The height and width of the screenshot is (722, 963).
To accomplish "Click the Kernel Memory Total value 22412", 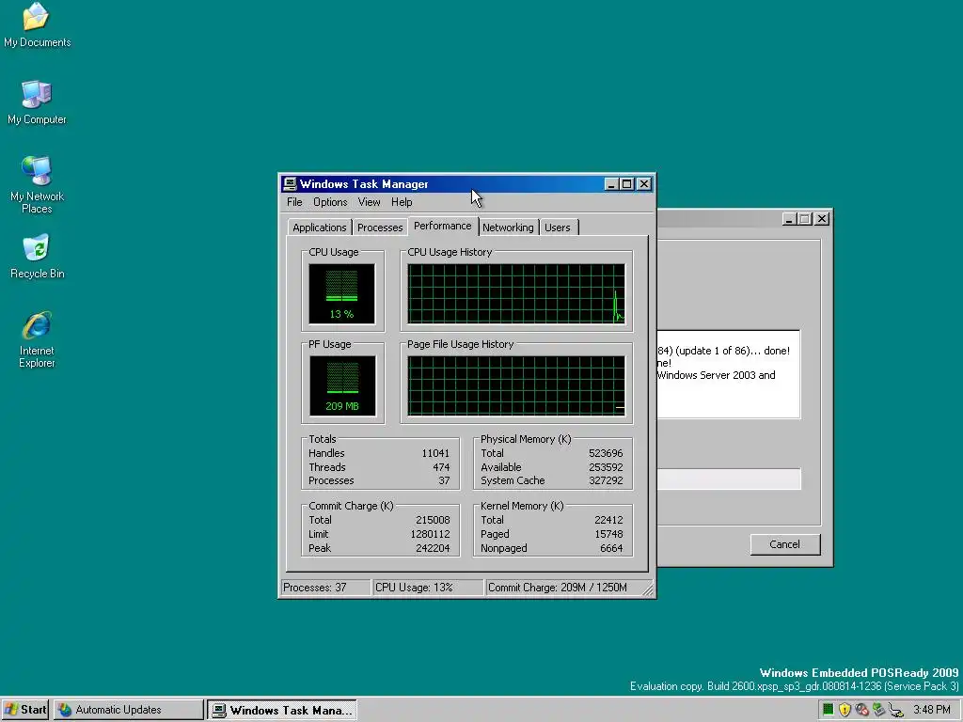I will (x=608, y=520).
